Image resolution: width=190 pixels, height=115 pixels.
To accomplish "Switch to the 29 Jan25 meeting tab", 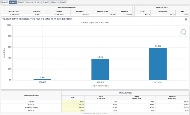I will tap(4, 2).
